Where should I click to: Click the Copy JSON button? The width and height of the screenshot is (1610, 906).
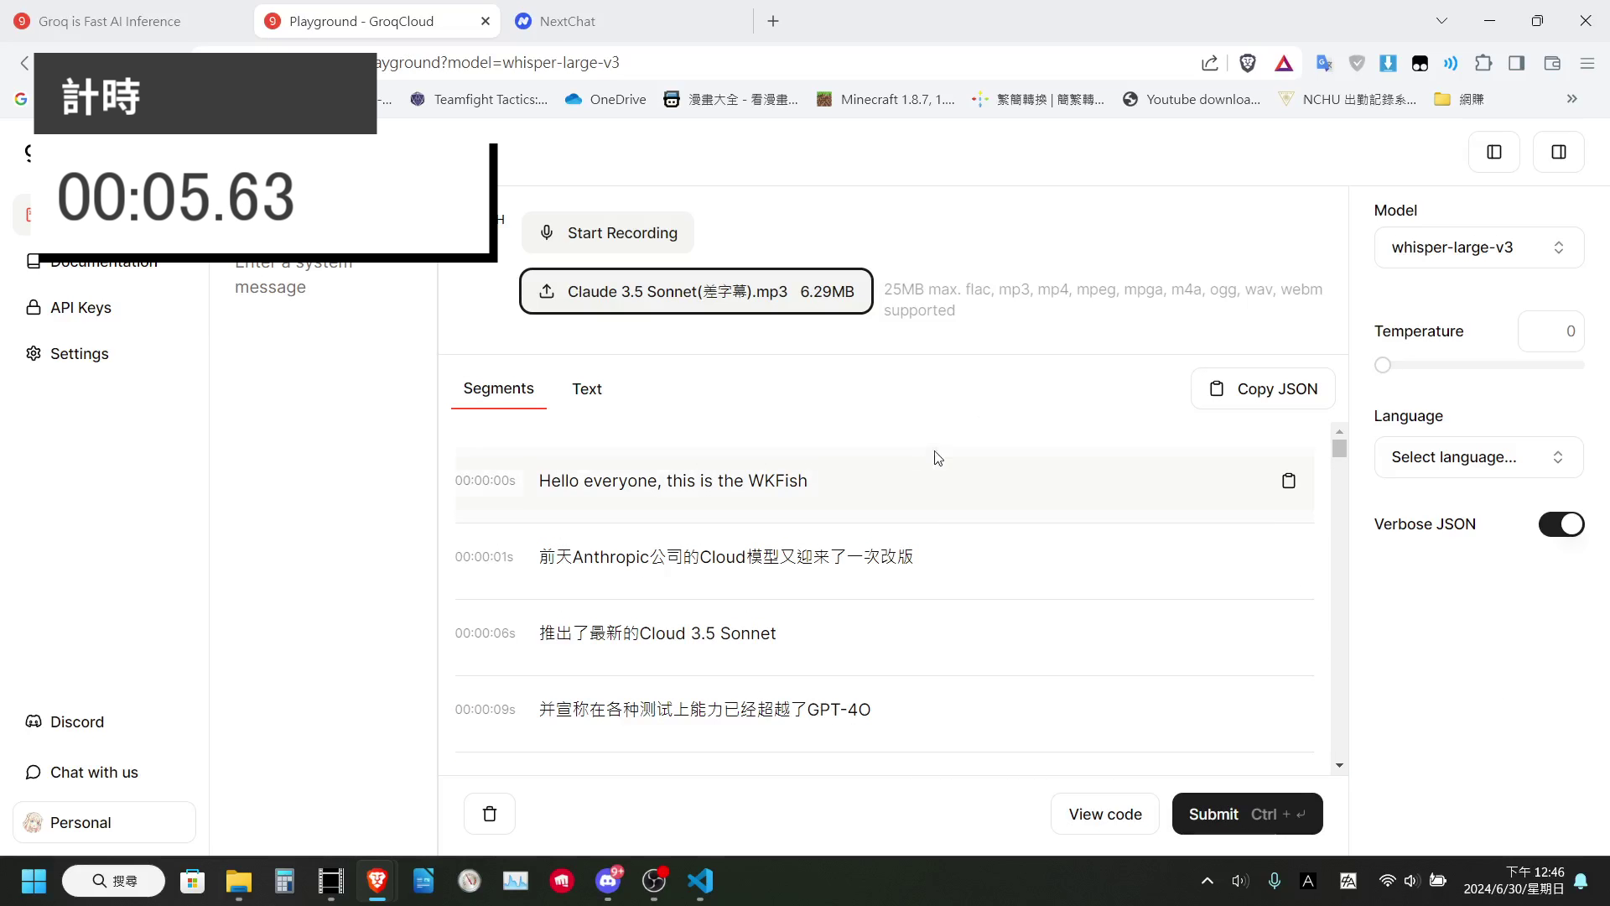1263,388
